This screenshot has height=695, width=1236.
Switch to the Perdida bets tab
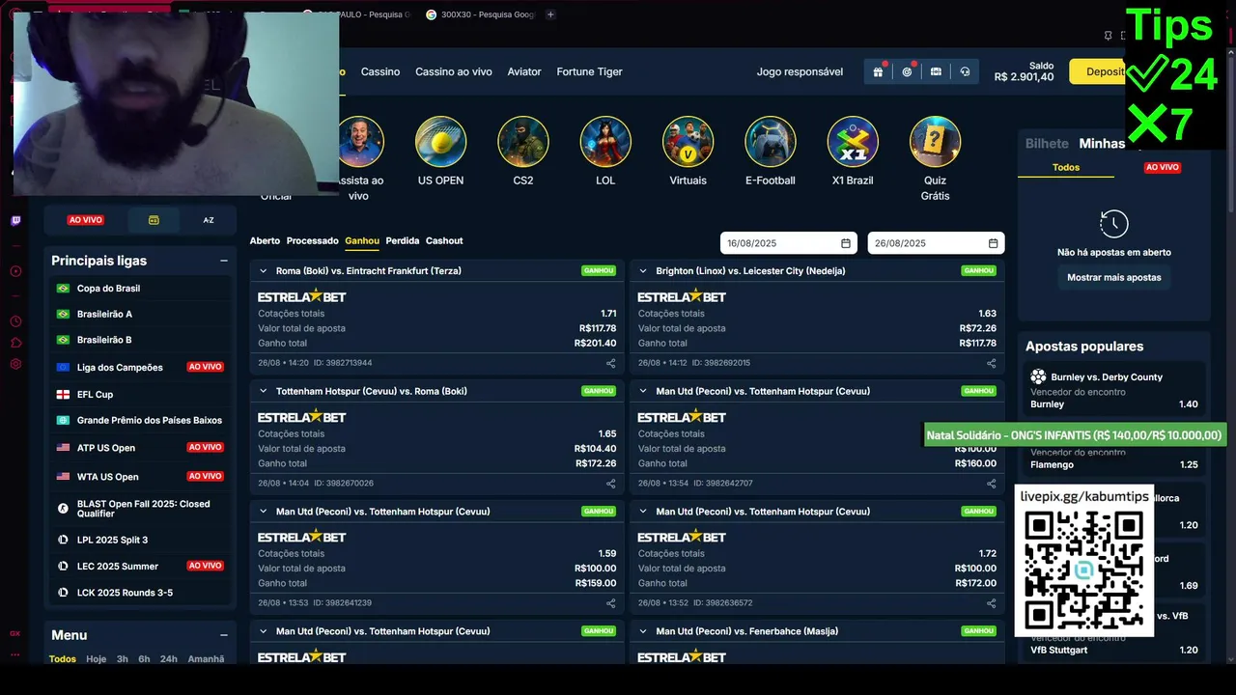pyautogui.click(x=403, y=240)
